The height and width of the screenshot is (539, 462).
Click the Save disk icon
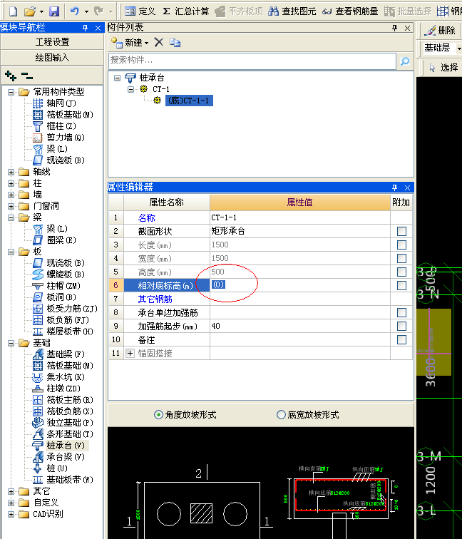54,11
